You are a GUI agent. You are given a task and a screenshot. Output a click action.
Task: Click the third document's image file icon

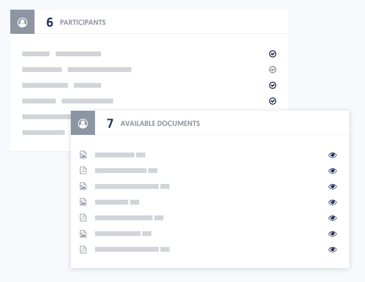click(84, 186)
